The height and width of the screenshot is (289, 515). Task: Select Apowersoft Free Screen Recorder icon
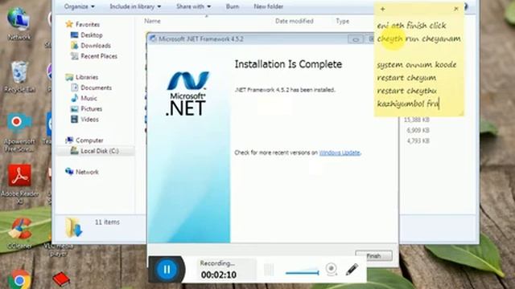(19, 132)
